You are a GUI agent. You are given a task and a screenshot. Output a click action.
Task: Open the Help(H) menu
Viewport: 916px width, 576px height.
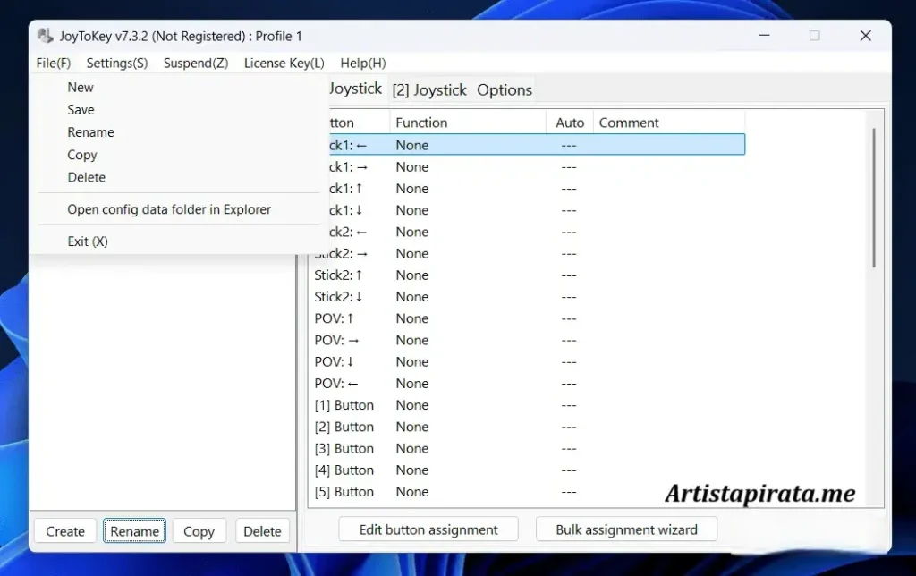tap(363, 64)
